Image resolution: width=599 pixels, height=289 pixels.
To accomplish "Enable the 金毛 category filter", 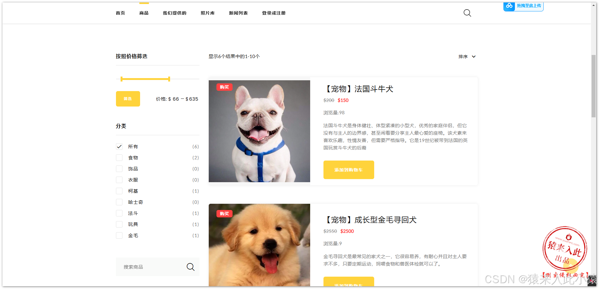I will pos(119,235).
